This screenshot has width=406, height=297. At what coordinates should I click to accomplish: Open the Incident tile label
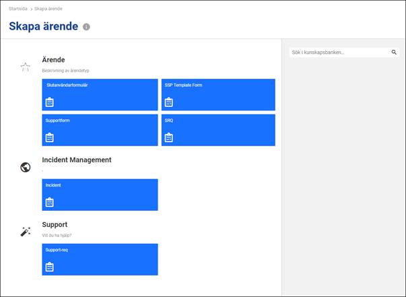[x=53, y=185]
